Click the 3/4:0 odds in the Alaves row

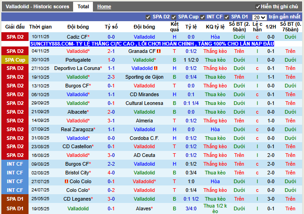[191, 208]
